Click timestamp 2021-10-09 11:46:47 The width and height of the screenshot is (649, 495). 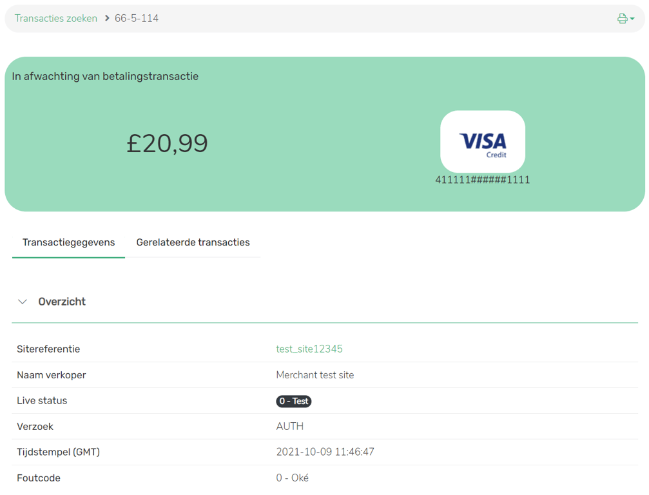point(325,452)
